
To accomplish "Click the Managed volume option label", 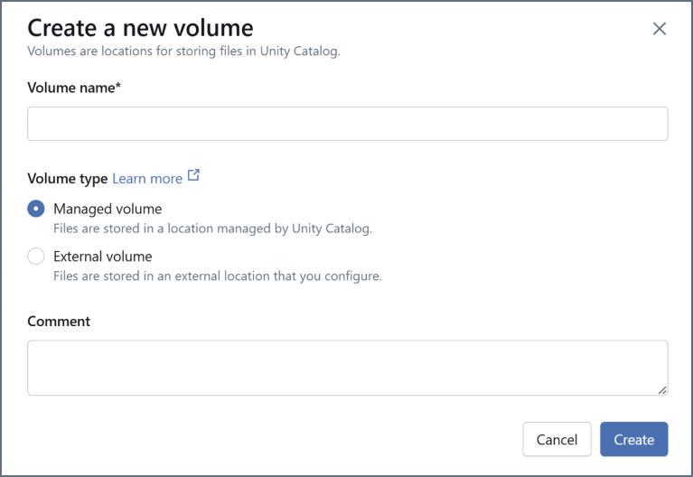I will (x=108, y=209).
